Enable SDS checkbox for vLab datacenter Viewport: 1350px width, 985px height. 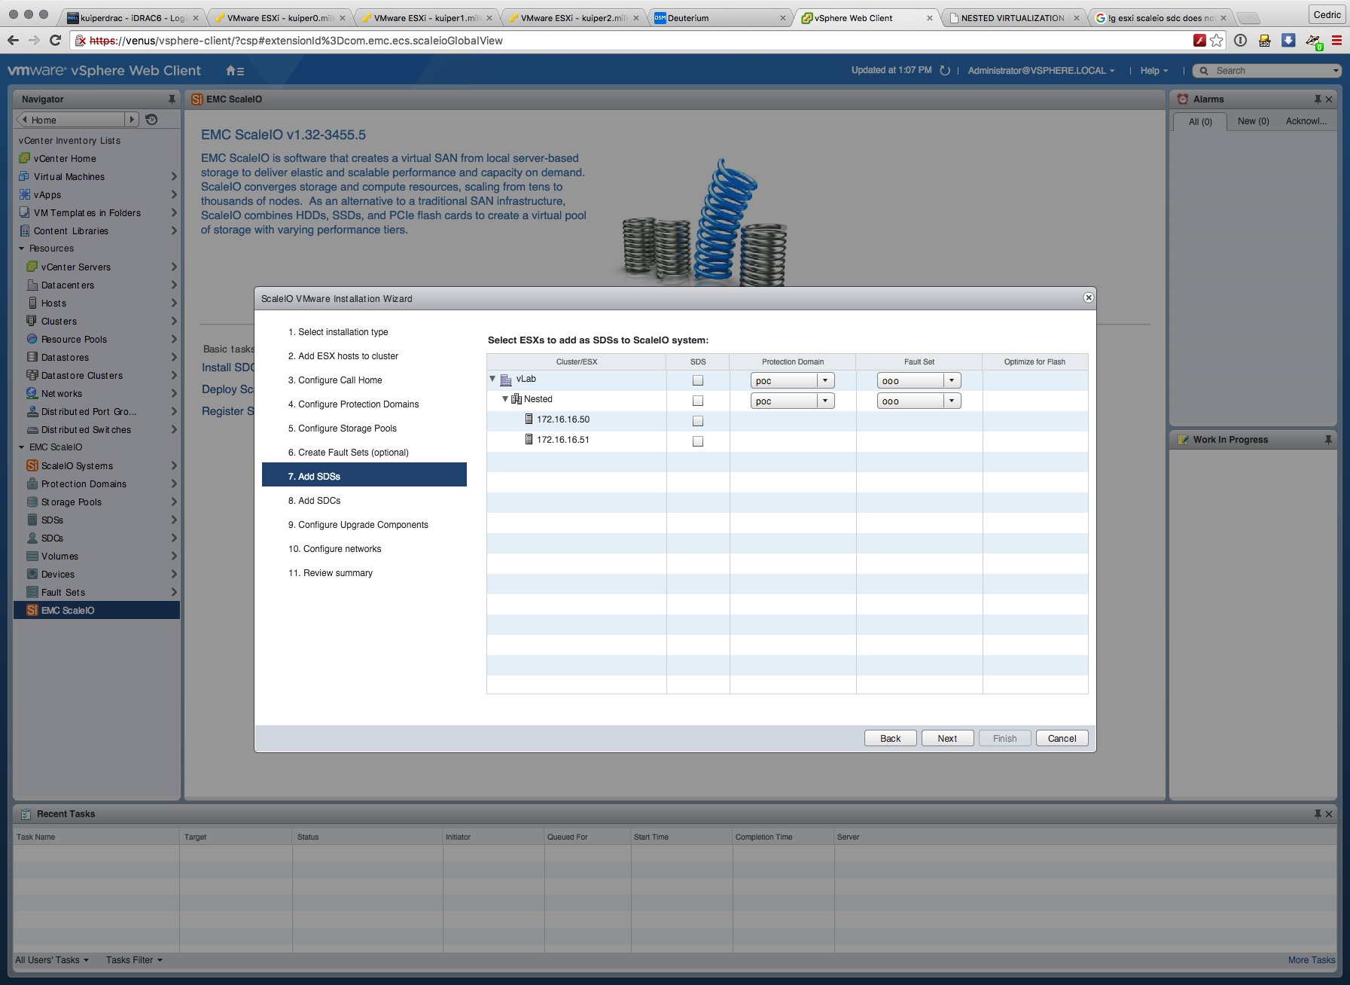click(698, 380)
